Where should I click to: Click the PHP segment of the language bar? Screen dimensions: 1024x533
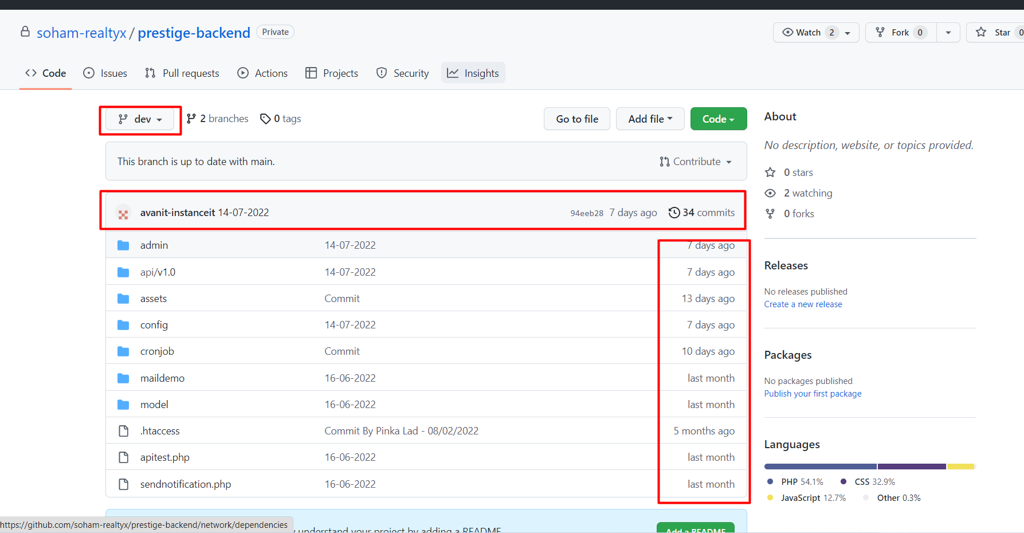(x=821, y=467)
